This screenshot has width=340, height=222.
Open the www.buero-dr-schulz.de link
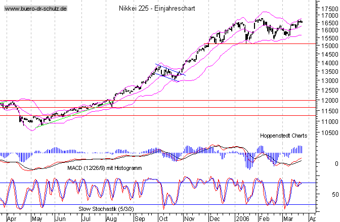click(x=35, y=9)
